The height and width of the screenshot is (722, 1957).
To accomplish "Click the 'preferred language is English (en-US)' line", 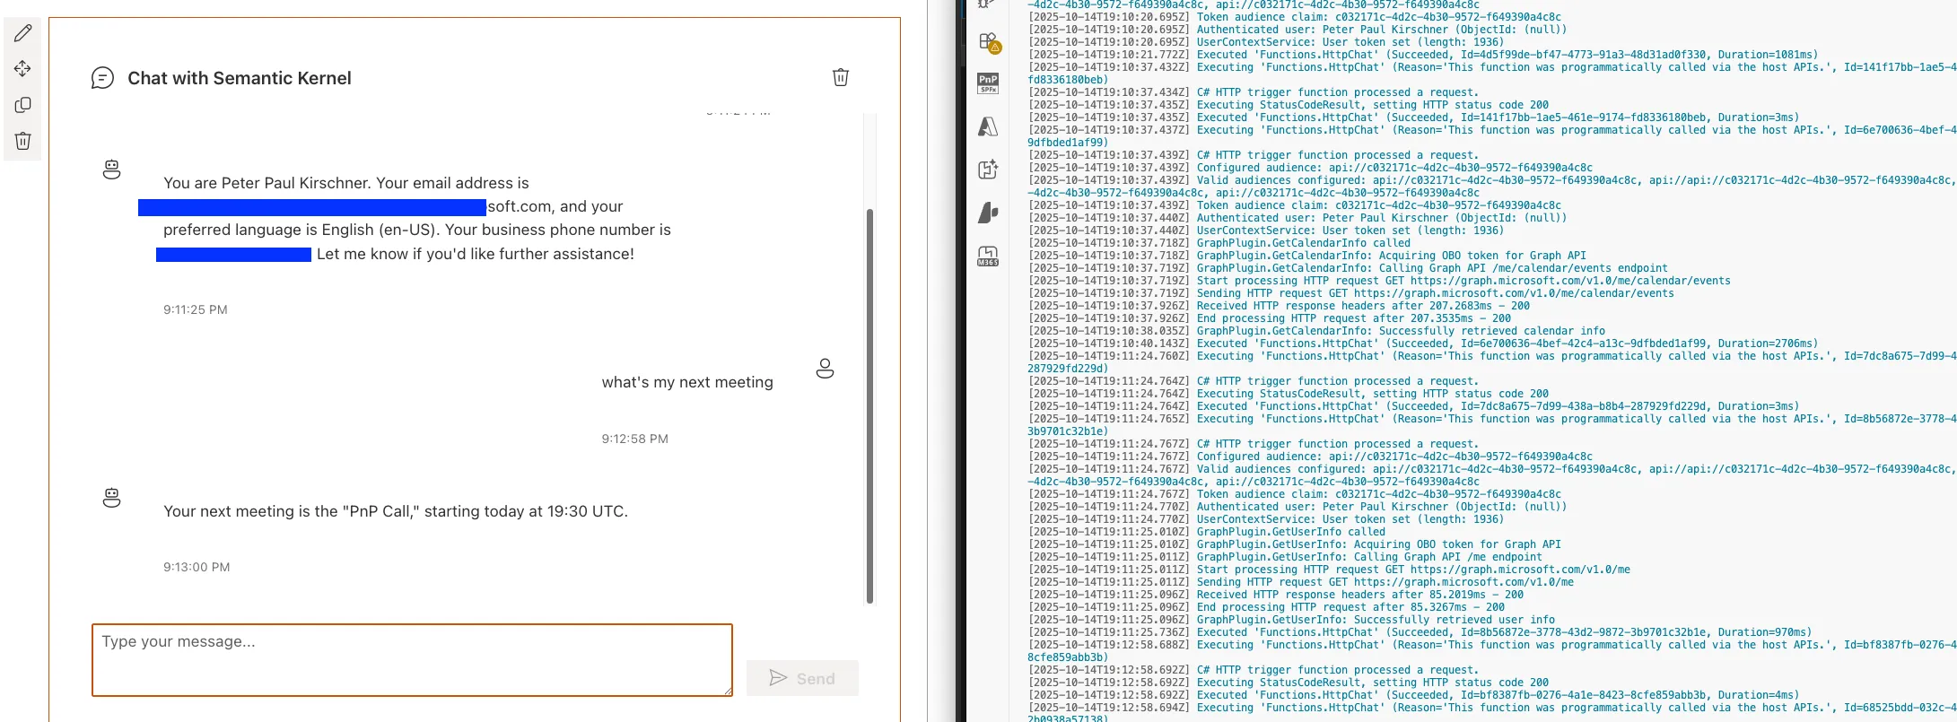I will tap(417, 230).
